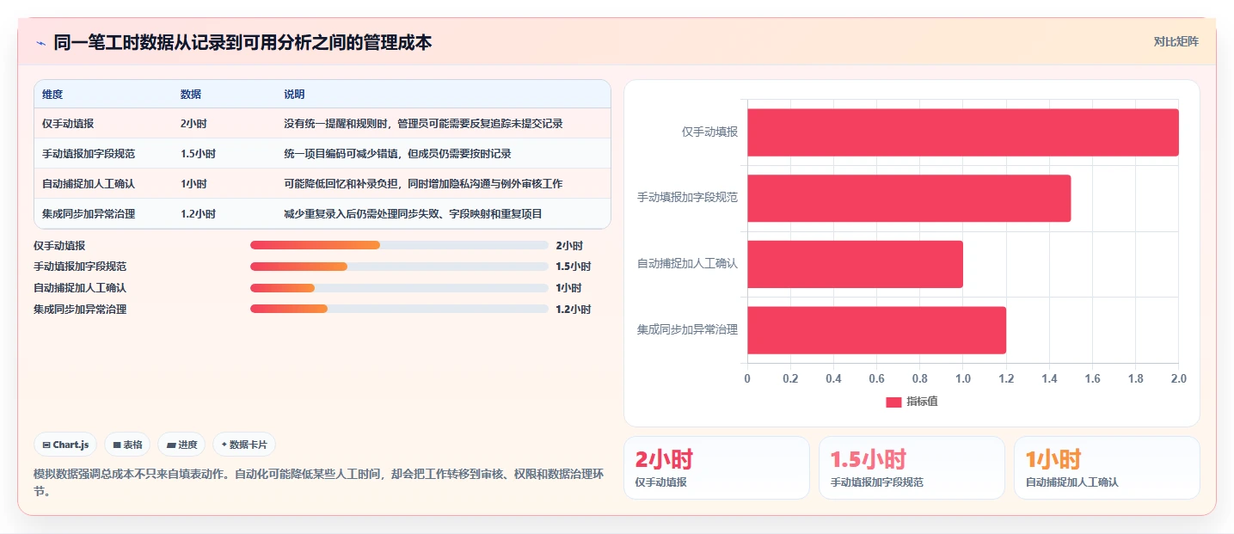The image size is (1234, 534).
Task: Click the description starting 统一项目编码可减少错填
Action: pyautogui.click(x=397, y=154)
